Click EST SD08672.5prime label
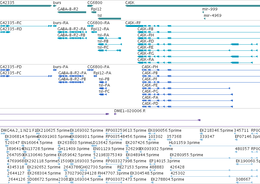This screenshot has height=184, width=260. 43,179
